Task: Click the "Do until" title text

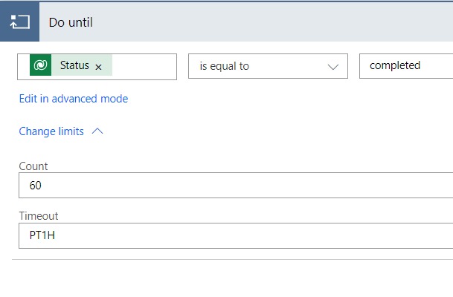Action: (71, 22)
